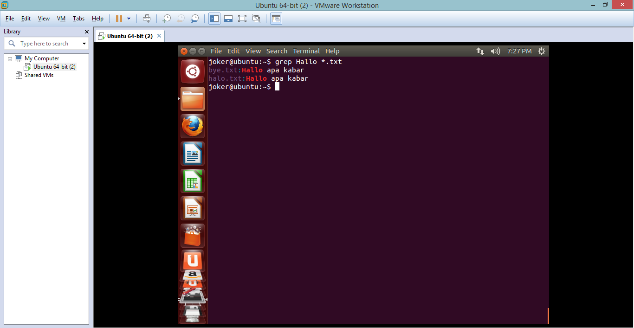Viewport: 634px width, 328px height.
Task: Enter full screen mode icon
Action: 242,19
